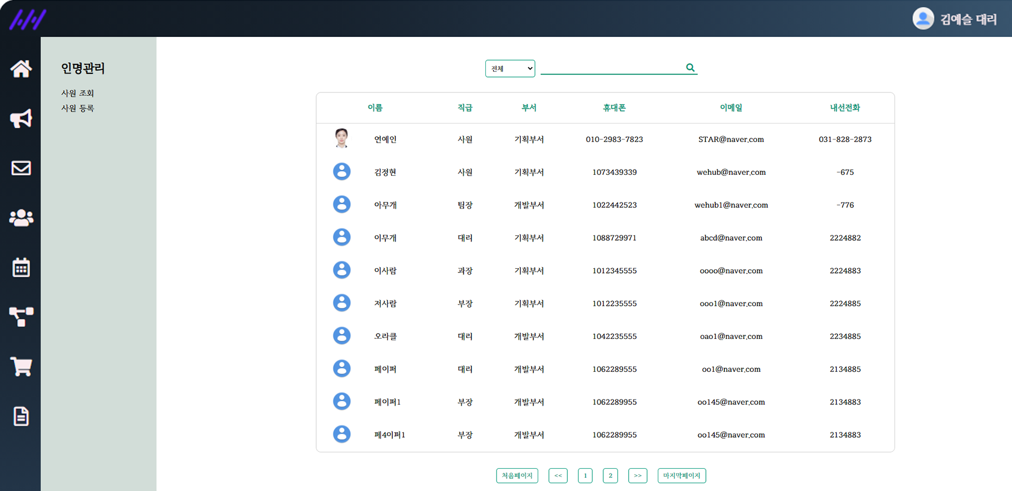1012x491 pixels.
Task: Click the 김예슬 대리 user name
Action: click(969, 20)
